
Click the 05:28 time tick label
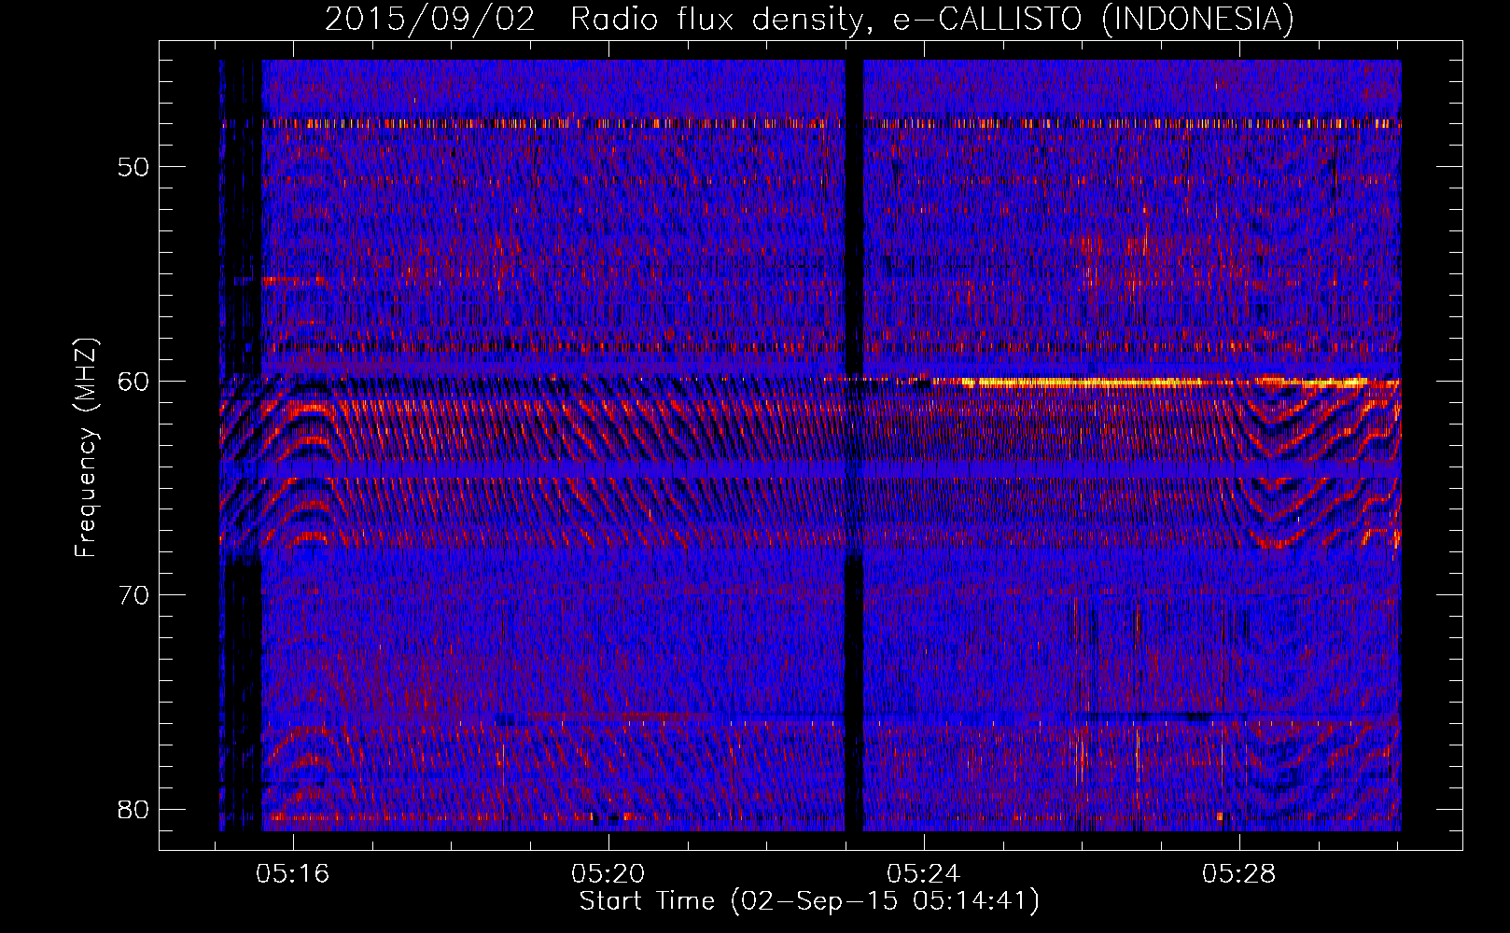pos(1238,874)
